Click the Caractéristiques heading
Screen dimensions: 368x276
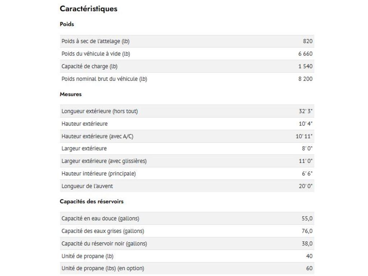(x=88, y=9)
